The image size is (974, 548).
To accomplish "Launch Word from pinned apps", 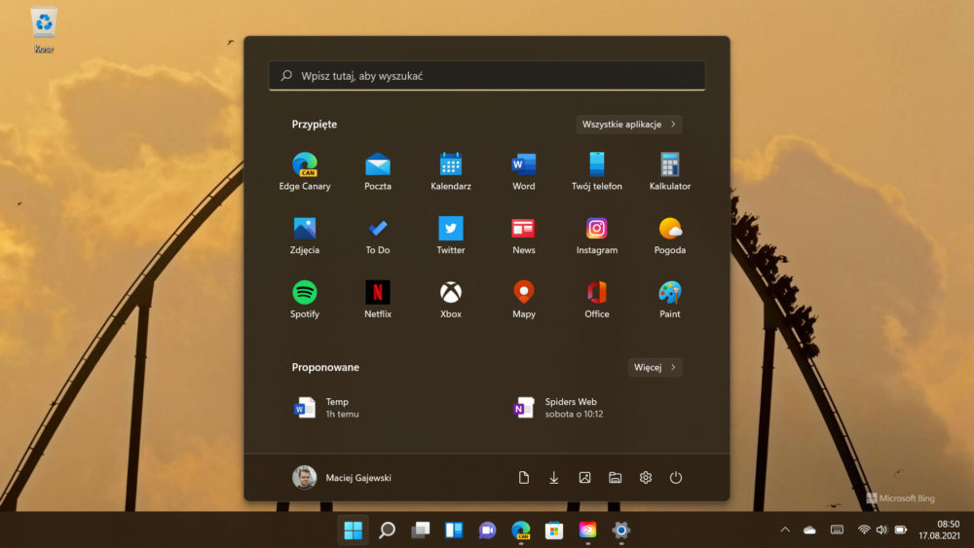I will pyautogui.click(x=524, y=171).
